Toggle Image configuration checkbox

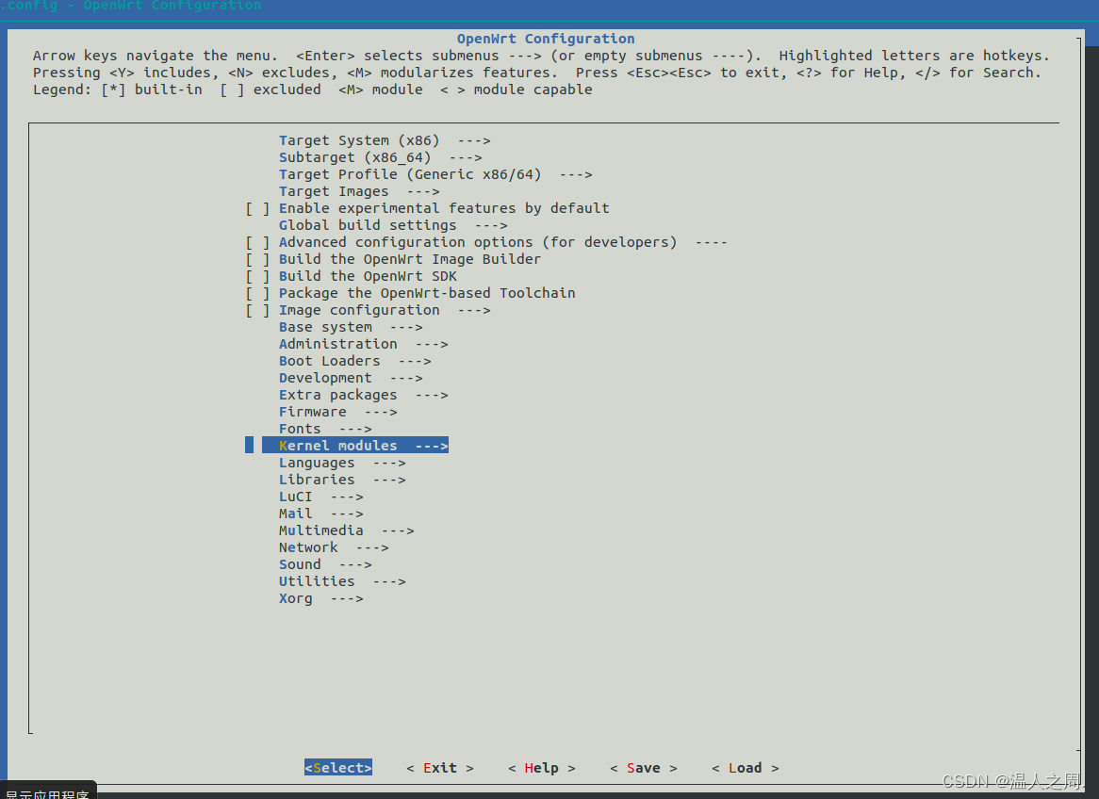257,311
